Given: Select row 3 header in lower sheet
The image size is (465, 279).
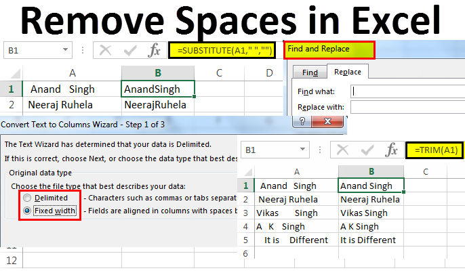Looking at the screenshot, I should coord(245,213).
